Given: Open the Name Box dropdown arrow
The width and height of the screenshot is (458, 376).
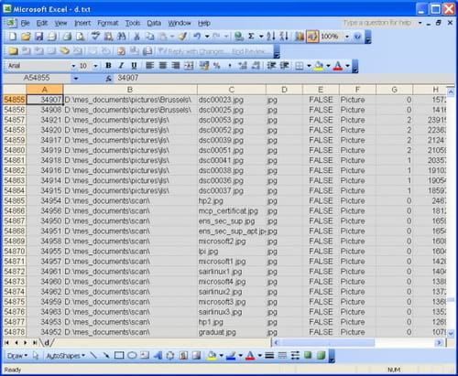Looking at the screenshot, I should 76,79.
